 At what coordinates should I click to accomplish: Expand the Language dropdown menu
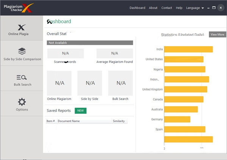(x=195, y=8)
